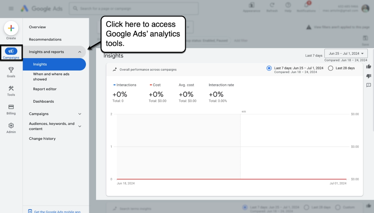The width and height of the screenshot is (374, 213).
Task: Open Billing from the left navigation
Action: 11,109
